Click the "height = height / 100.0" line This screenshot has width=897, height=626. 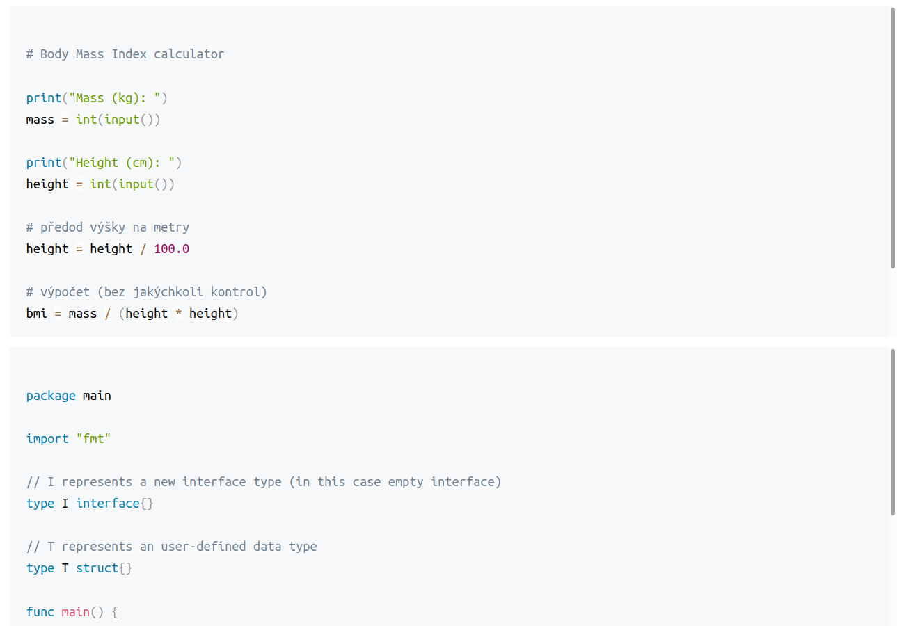(108, 249)
